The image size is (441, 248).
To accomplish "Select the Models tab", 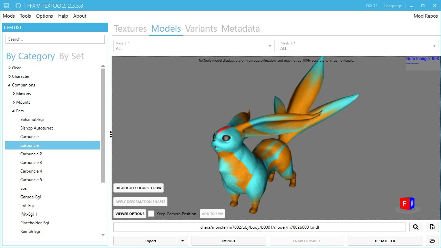I will tap(166, 29).
